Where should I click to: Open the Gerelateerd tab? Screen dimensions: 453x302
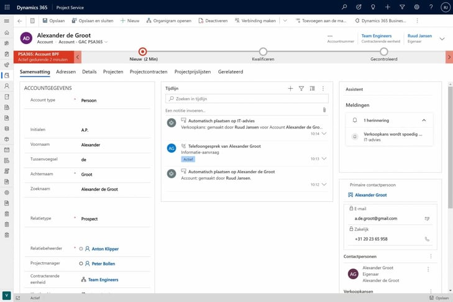[x=231, y=71]
